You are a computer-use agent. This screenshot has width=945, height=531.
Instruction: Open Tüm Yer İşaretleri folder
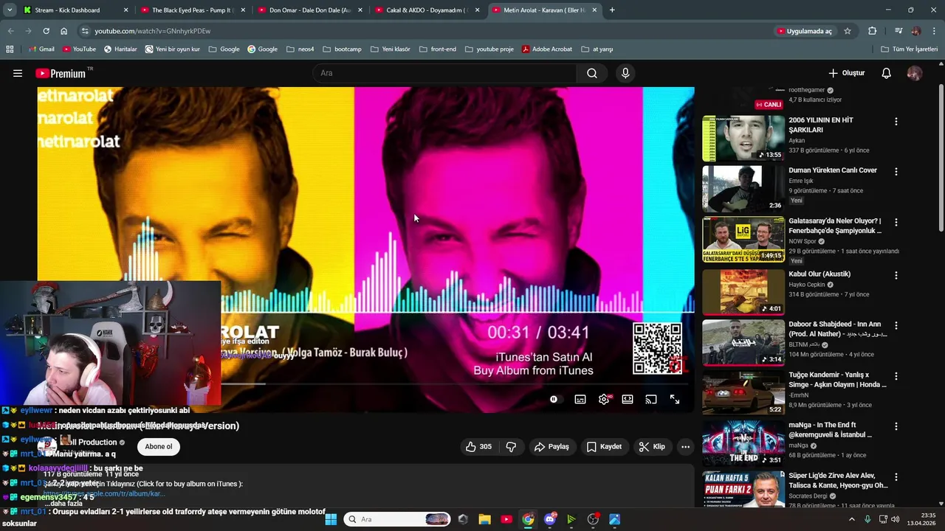click(909, 49)
